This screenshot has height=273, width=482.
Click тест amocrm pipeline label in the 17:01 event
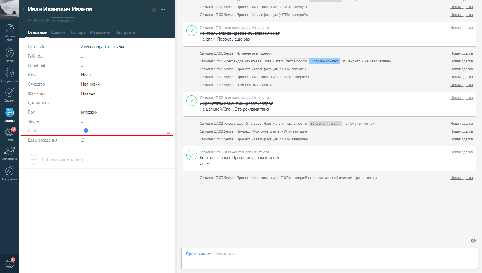click(297, 61)
